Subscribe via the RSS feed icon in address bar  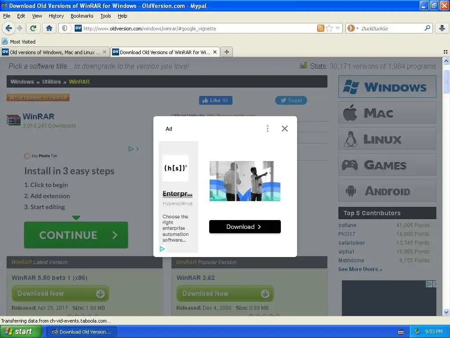pos(320,28)
